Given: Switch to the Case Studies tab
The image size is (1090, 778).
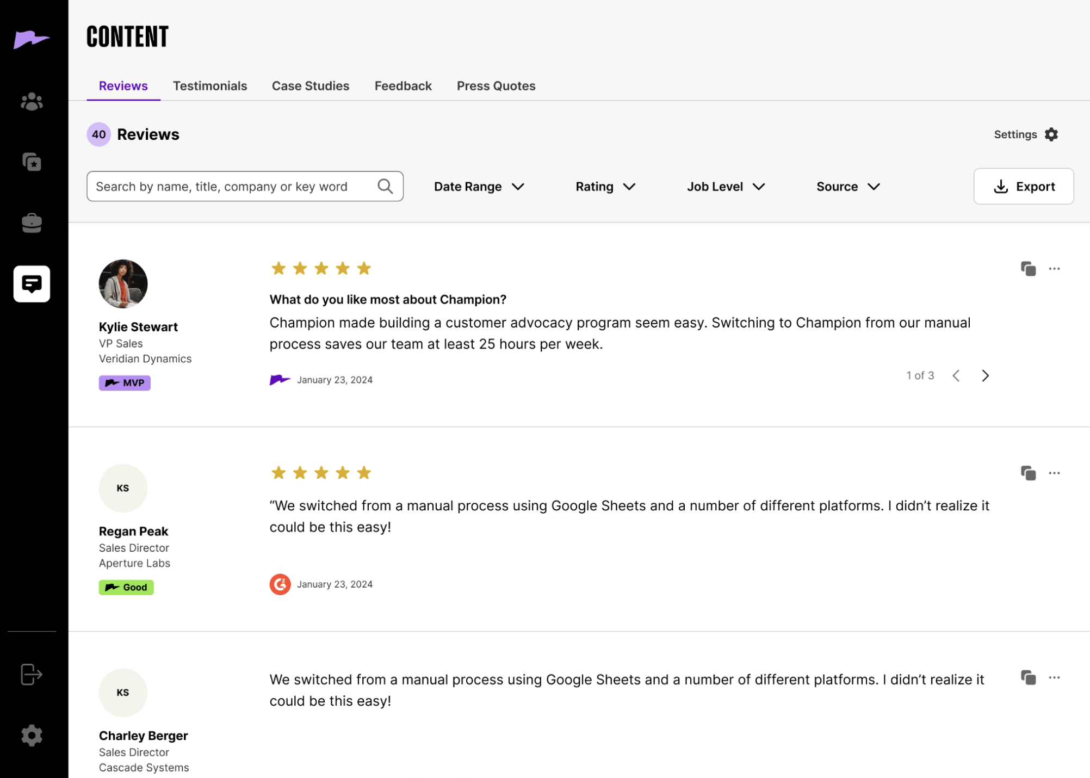Looking at the screenshot, I should click(x=311, y=86).
